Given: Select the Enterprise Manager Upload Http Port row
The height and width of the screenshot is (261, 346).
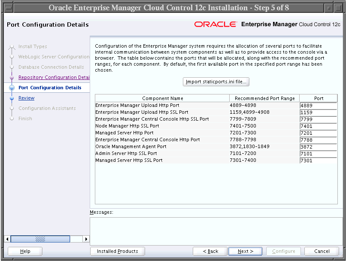Looking at the screenshot, I should coord(216,106).
